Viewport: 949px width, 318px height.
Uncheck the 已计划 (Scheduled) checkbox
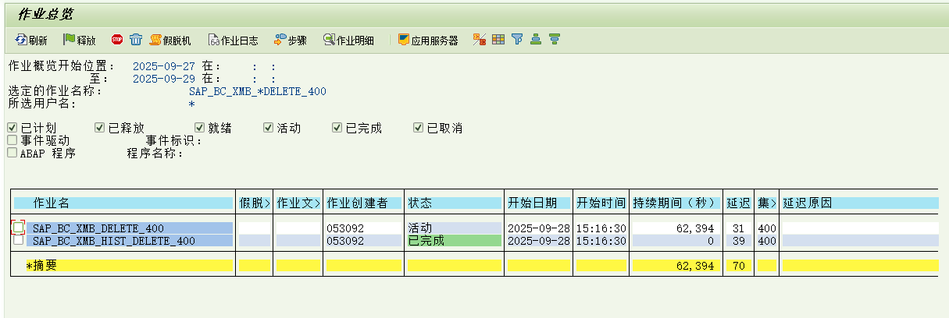12,128
